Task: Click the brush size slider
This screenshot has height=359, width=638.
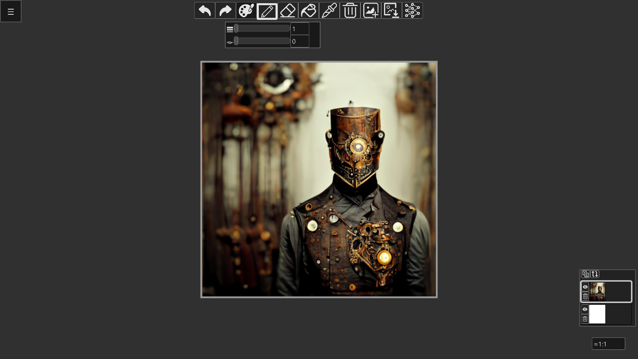Action: pos(262,28)
